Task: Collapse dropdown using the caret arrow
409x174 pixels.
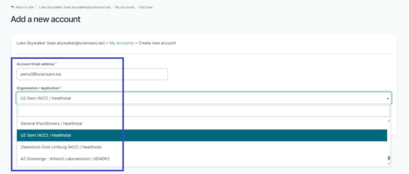Action: 388,98
